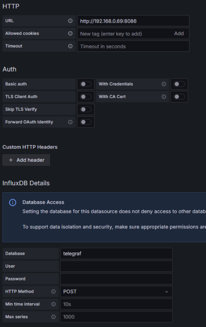Viewport: 206px width, 327px height.
Task: Click the Custom HTTP Headers heading
Action: click(30, 147)
